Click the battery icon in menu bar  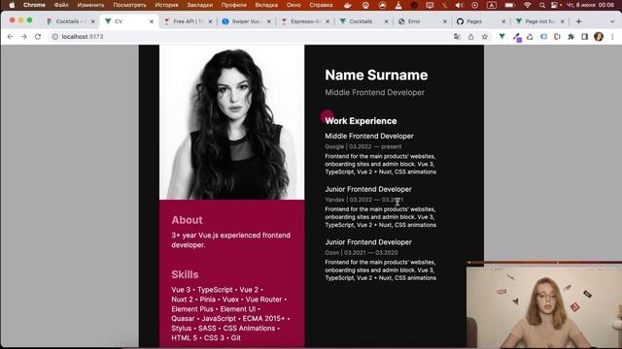(509, 5)
